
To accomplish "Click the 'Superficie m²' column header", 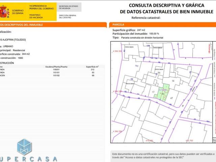I will (x=92, y=67).
